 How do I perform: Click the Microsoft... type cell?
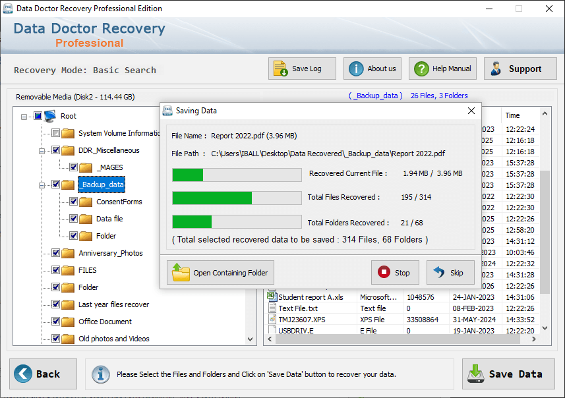click(x=378, y=297)
